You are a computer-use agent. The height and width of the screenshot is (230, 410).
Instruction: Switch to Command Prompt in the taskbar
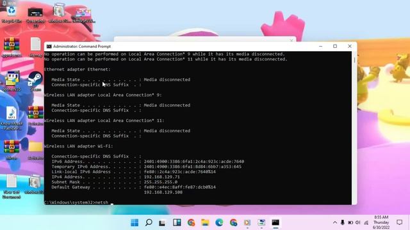point(275,222)
